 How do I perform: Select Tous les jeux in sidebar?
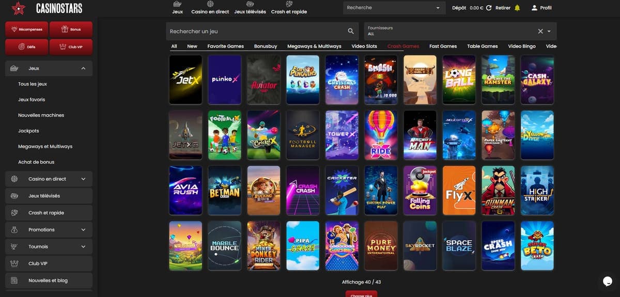click(x=33, y=84)
